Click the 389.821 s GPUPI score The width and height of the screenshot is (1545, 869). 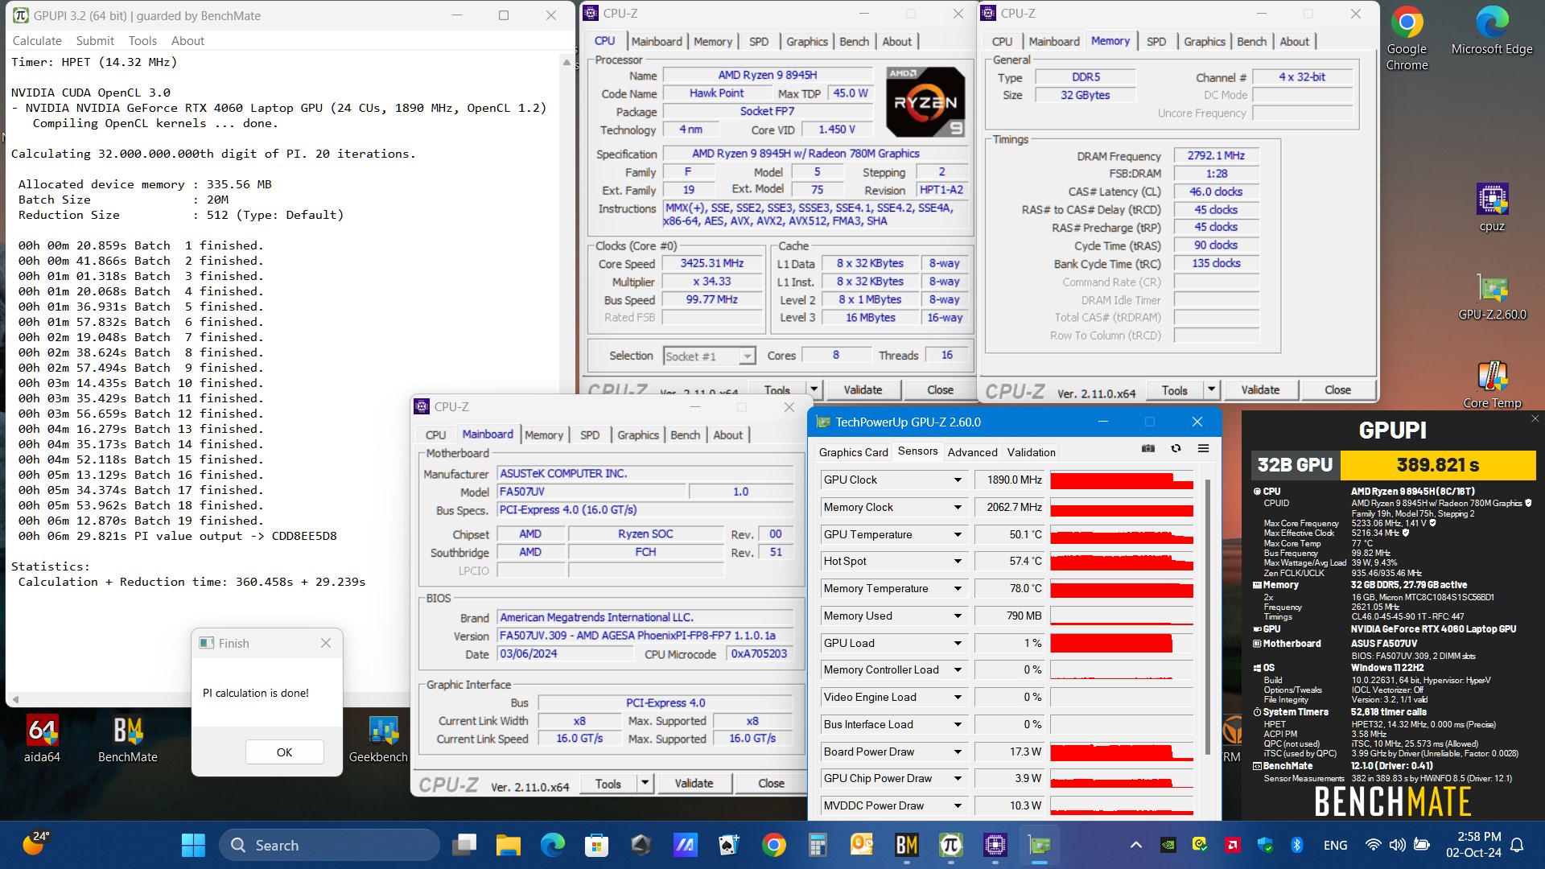click(1437, 465)
